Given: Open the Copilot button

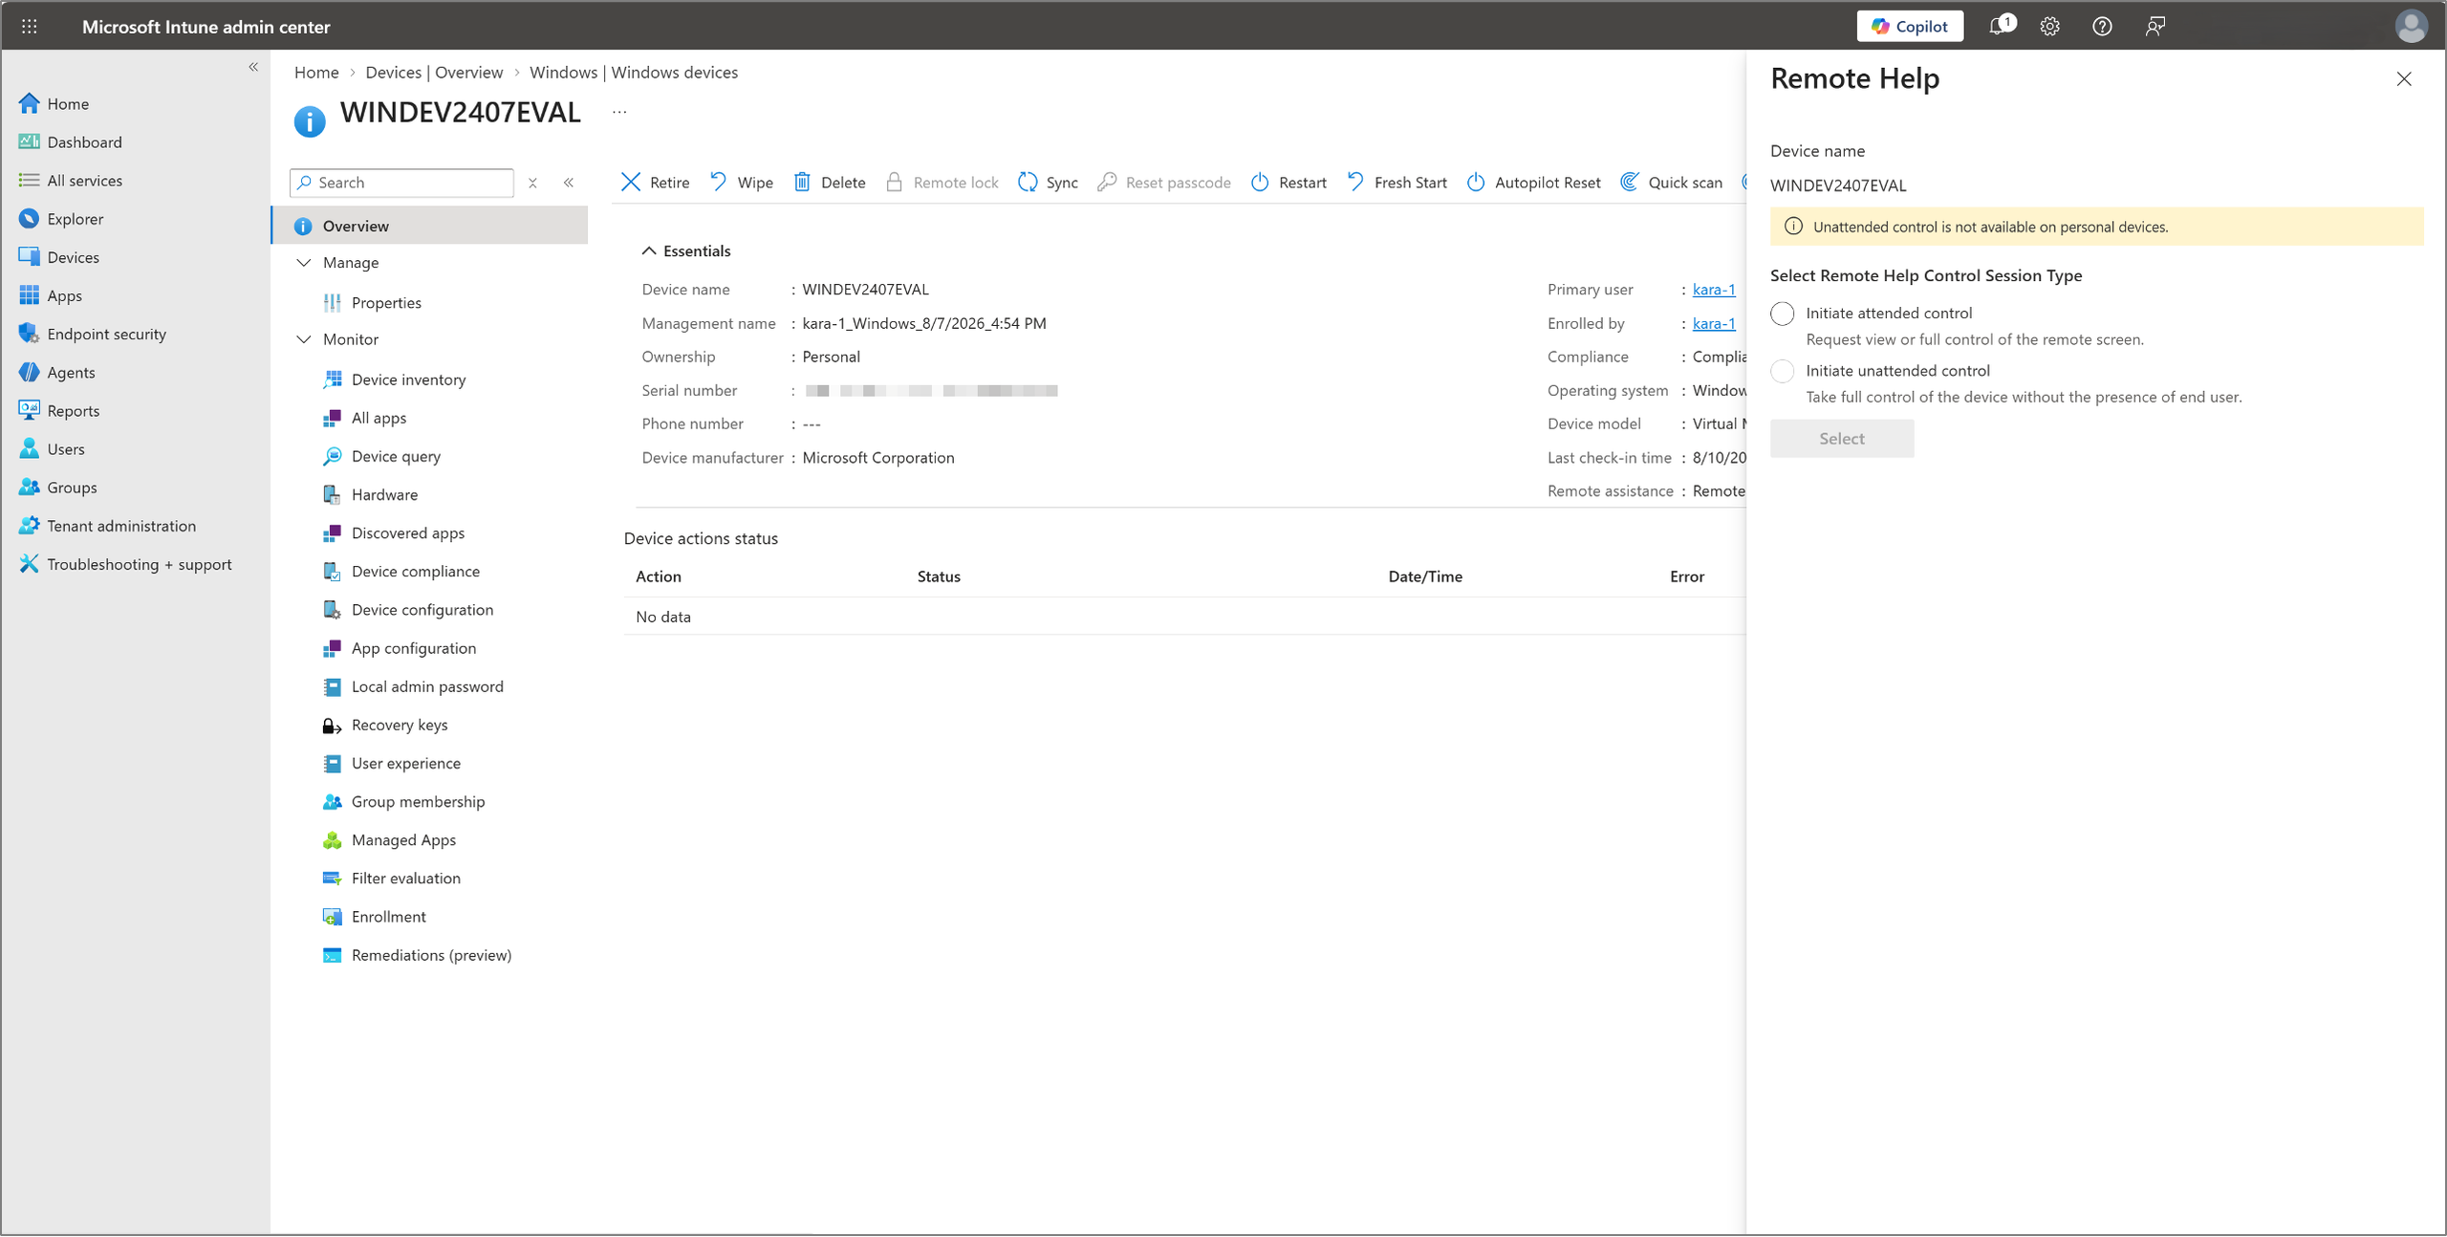Looking at the screenshot, I should (1909, 27).
